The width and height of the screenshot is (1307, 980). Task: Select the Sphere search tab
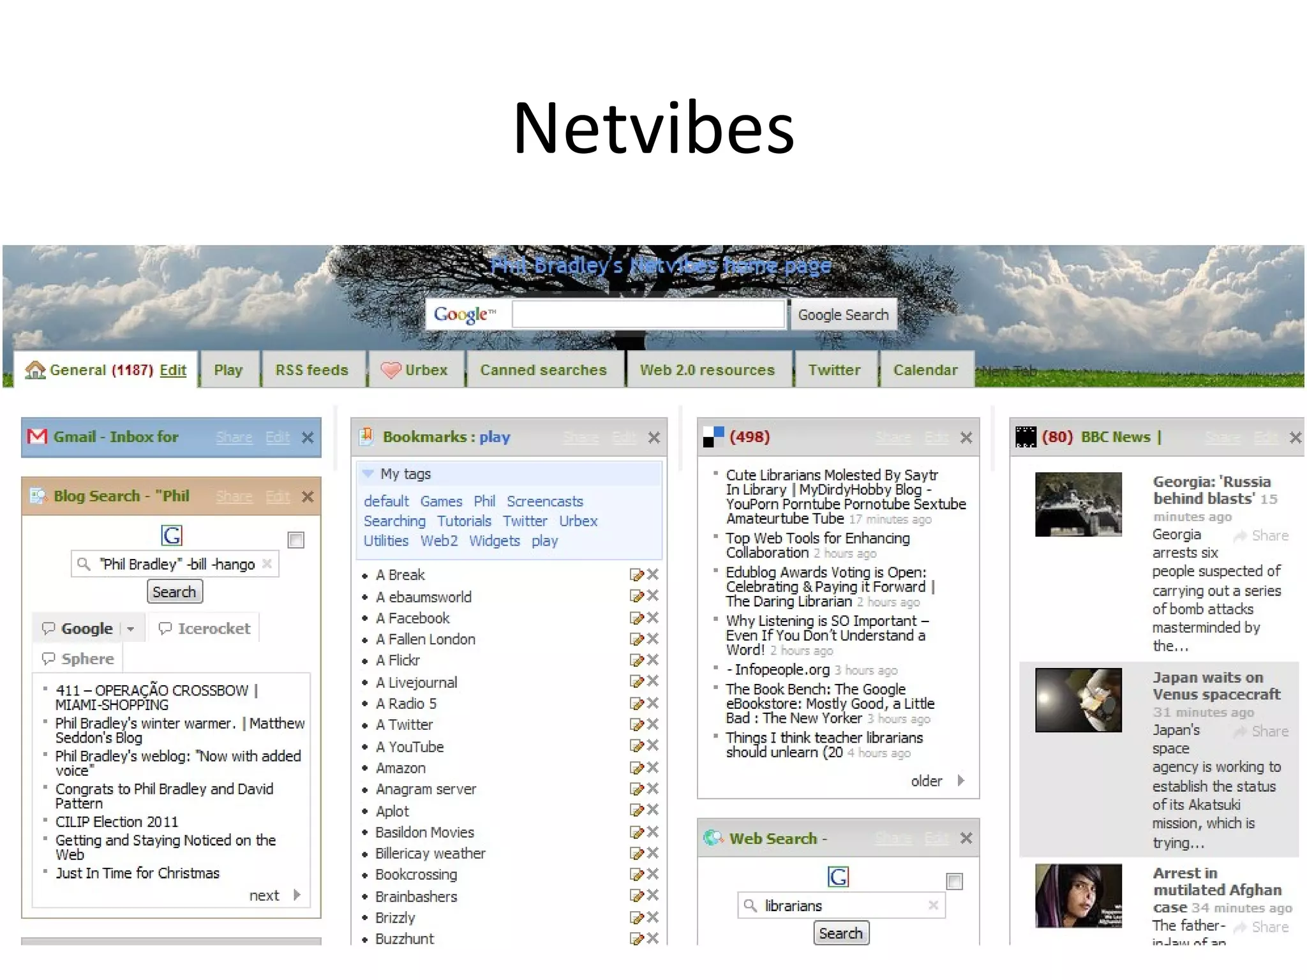point(78,658)
